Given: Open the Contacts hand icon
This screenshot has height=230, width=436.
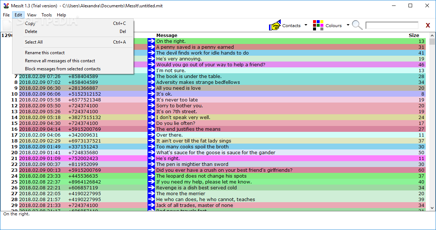Looking at the screenshot, I should pyautogui.click(x=275, y=25).
